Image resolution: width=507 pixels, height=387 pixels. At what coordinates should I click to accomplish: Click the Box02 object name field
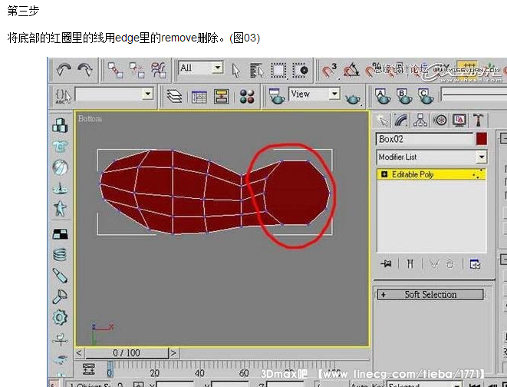[x=425, y=139]
